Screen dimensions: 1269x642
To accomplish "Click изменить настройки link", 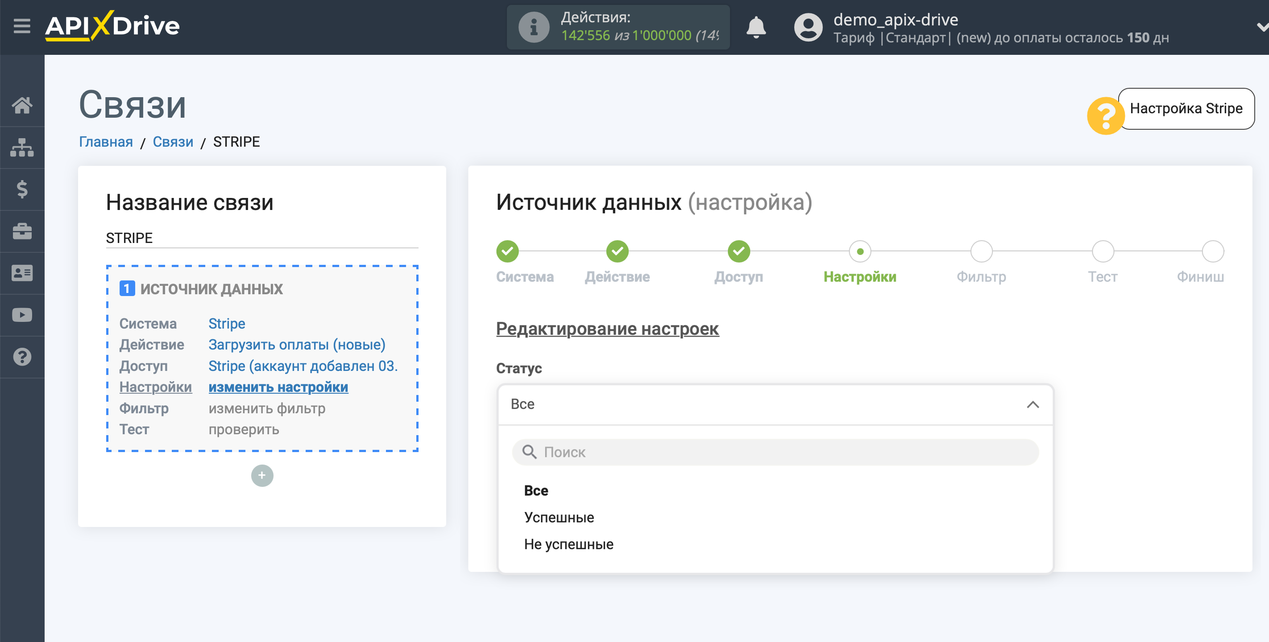I will click(278, 387).
